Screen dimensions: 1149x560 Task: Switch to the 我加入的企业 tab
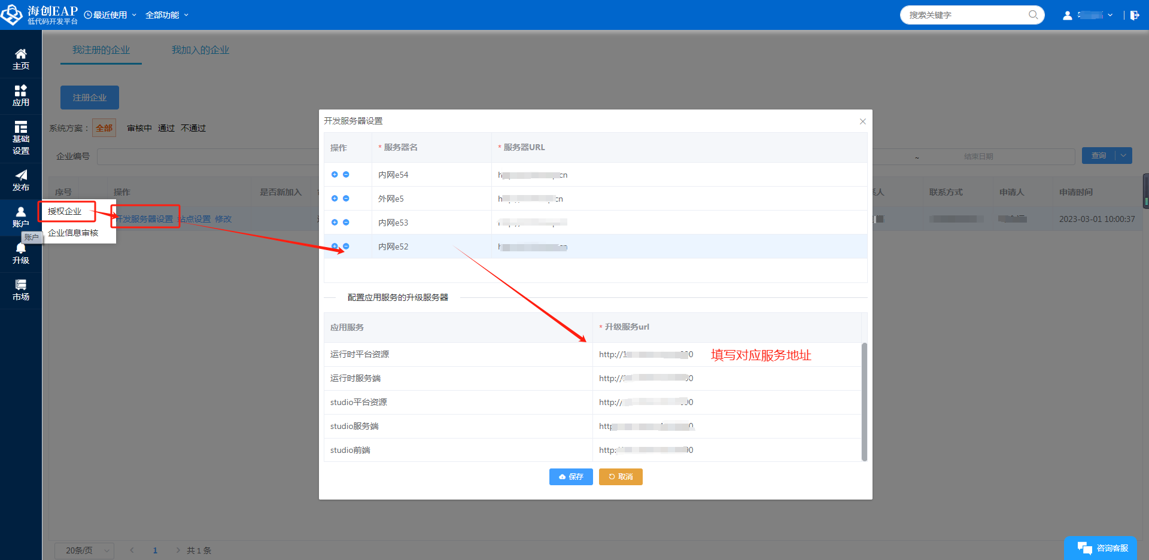click(200, 50)
